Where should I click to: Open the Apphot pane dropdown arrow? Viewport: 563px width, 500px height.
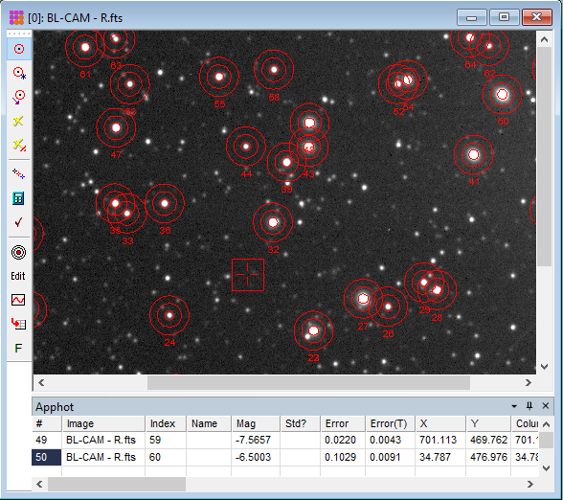[x=514, y=406]
